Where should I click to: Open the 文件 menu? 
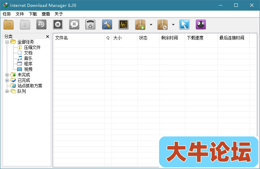click(x=20, y=14)
